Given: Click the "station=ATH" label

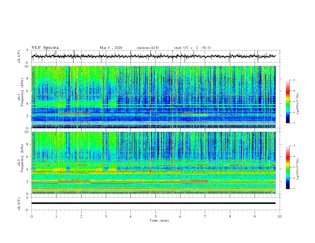Looking at the screenshot, I should pyautogui.click(x=148, y=48).
